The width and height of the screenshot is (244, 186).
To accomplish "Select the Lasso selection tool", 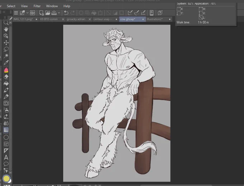I will click(x=6, y=49).
